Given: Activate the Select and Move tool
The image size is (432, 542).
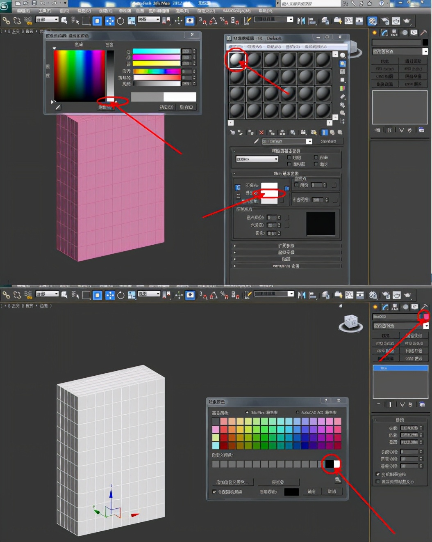Looking at the screenshot, I should [110, 21].
